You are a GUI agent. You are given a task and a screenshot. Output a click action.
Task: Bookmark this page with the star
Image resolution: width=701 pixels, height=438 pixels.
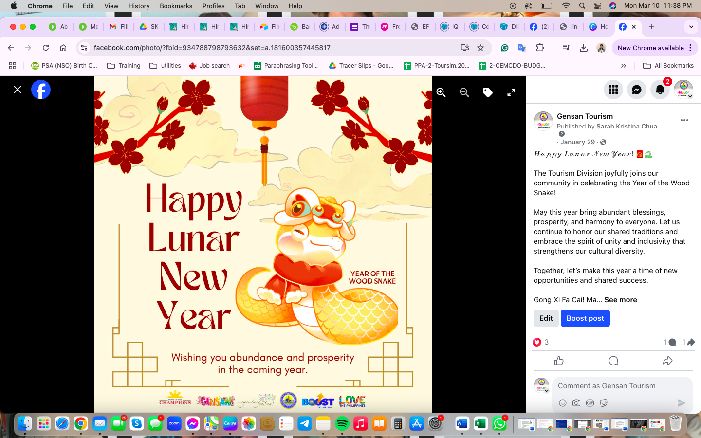480,48
